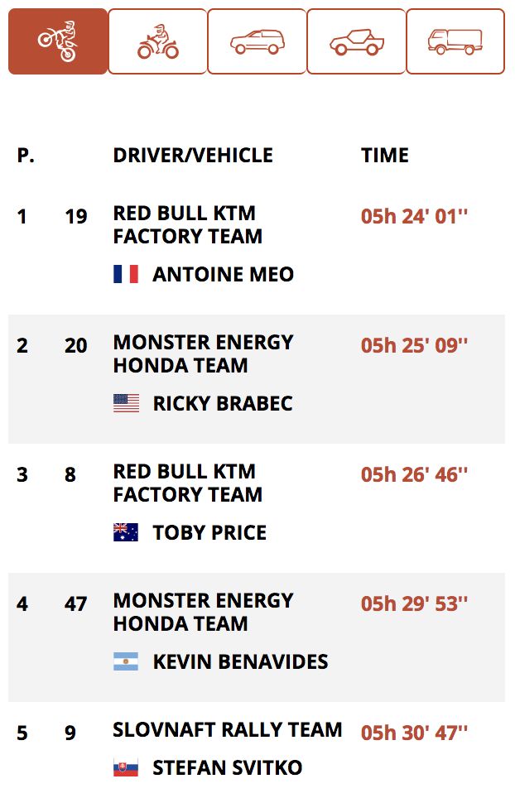Switch to the quad category icon

(x=158, y=41)
